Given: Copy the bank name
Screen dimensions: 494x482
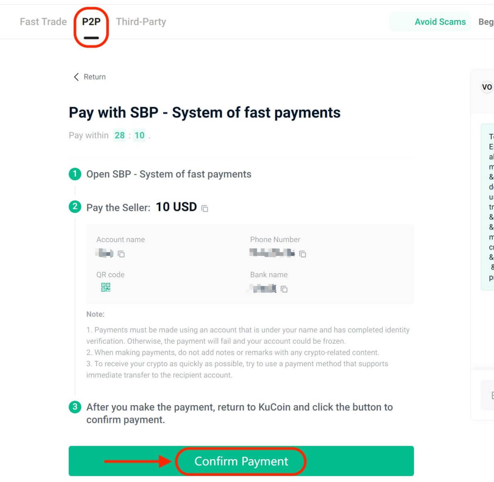Looking at the screenshot, I should pyautogui.click(x=284, y=289).
